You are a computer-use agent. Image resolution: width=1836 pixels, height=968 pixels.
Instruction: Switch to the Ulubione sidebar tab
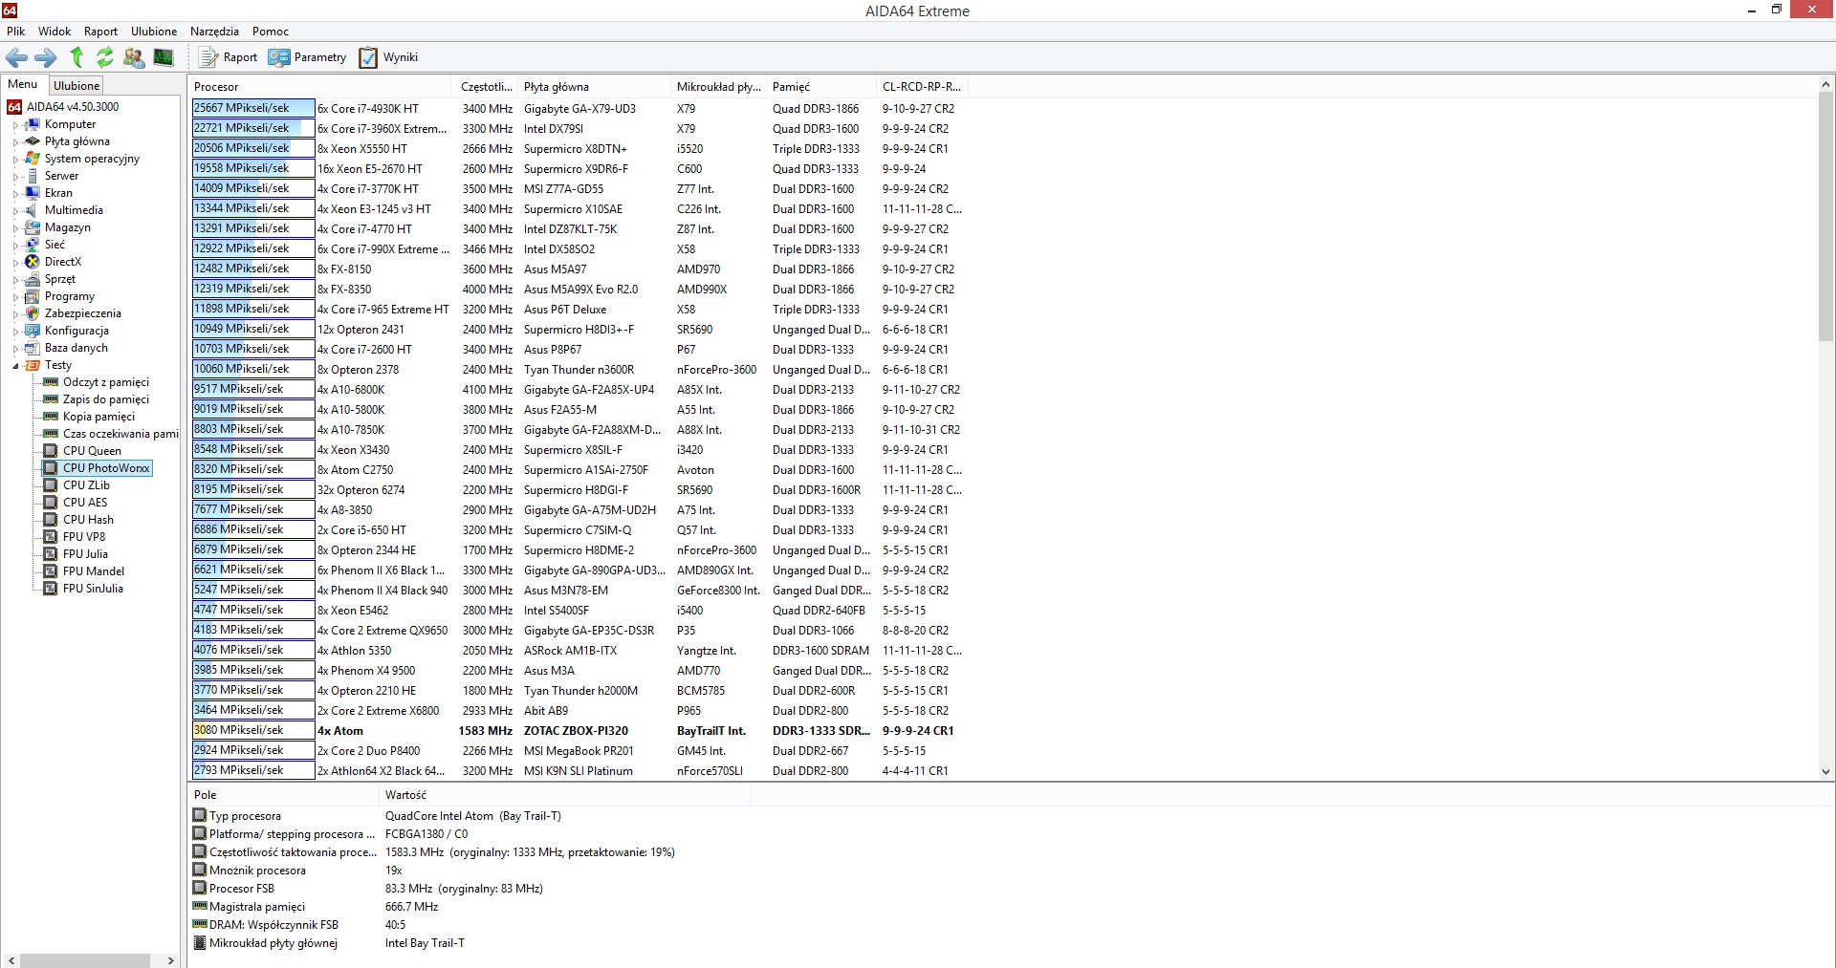point(76,86)
